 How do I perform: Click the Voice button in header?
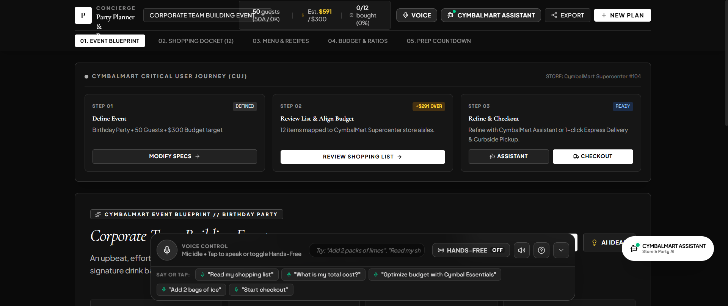[x=417, y=15]
